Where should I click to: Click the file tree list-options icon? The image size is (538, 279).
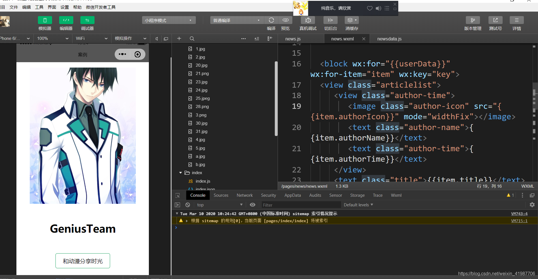point(257,38)
